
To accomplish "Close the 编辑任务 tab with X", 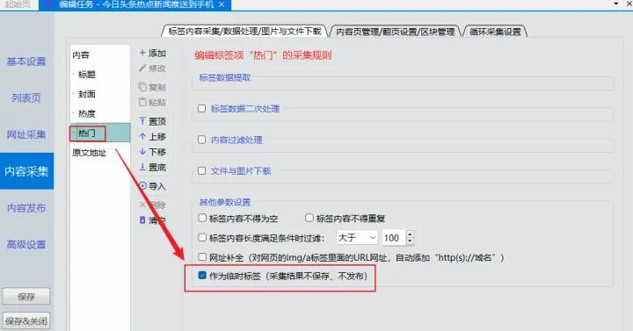I will 222,4.
